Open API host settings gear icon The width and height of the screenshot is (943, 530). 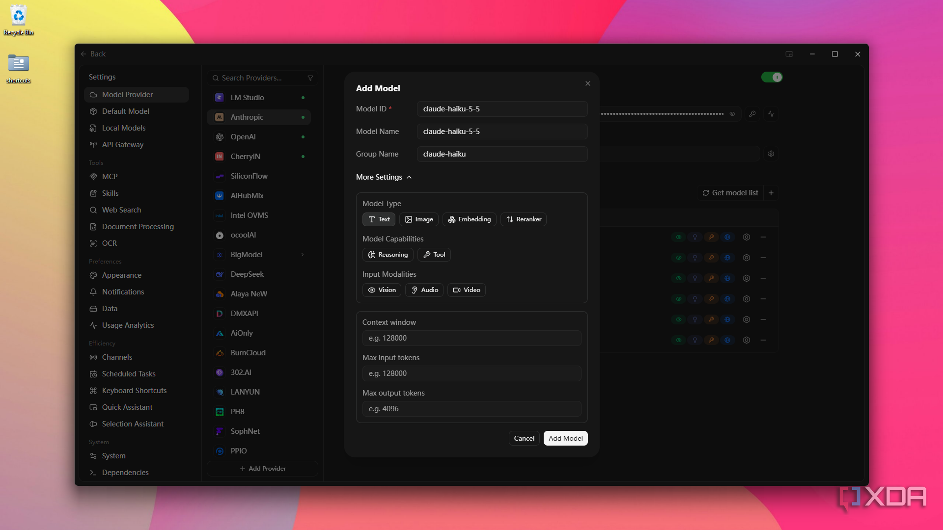[x=771, y=154]
